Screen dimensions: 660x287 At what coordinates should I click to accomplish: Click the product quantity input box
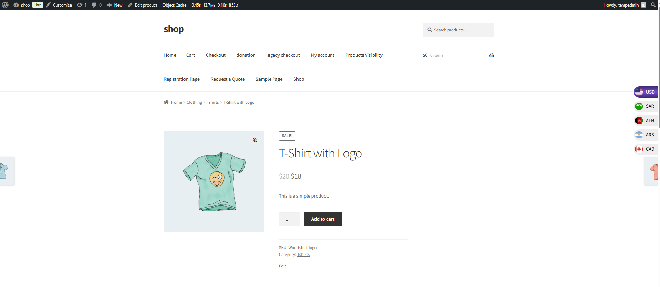(x=289, y=219)
